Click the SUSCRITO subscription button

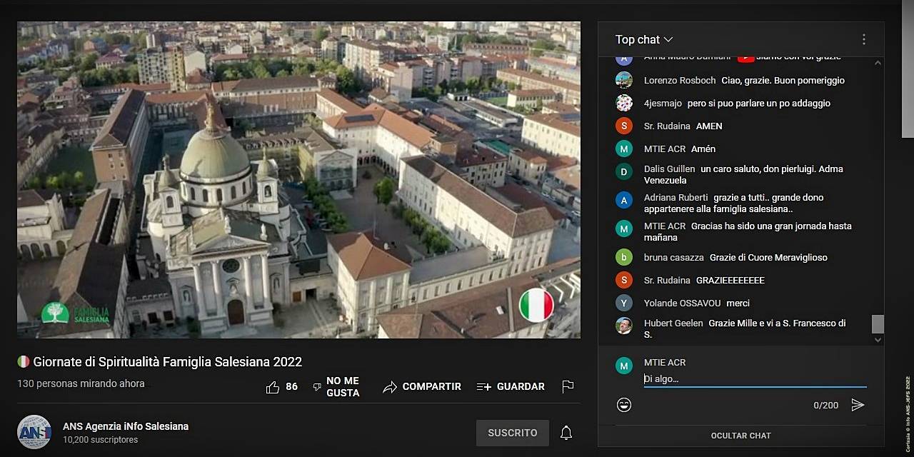pos(513,433)
